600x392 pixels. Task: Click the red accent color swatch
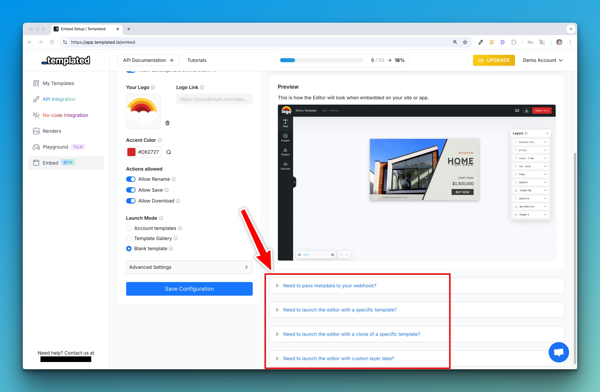click(131, 152)
